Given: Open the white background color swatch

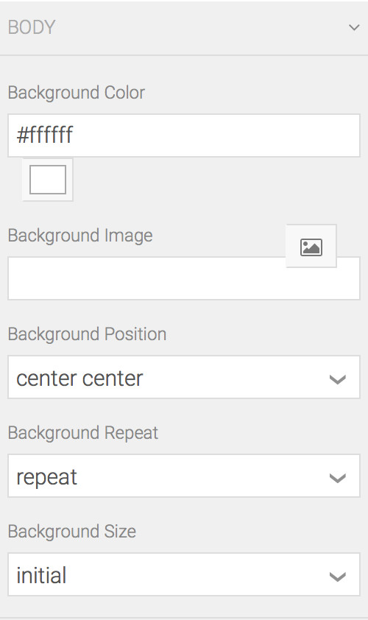Looking at the screenshot, I should (48, 180).
